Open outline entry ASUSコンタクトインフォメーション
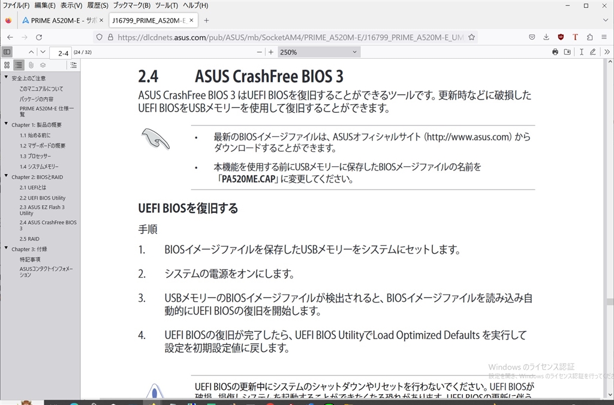Image resolution: width=614 pixels, height=405 pixels. pyautogui.click(x=46, y=272)
